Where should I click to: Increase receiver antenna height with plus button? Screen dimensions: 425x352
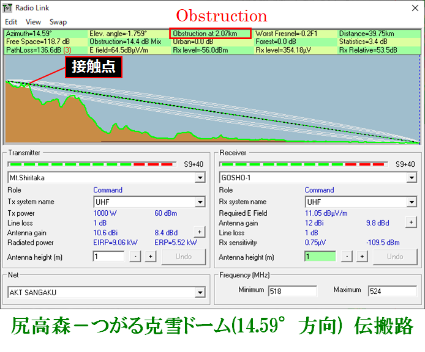(x=362, y=256)
